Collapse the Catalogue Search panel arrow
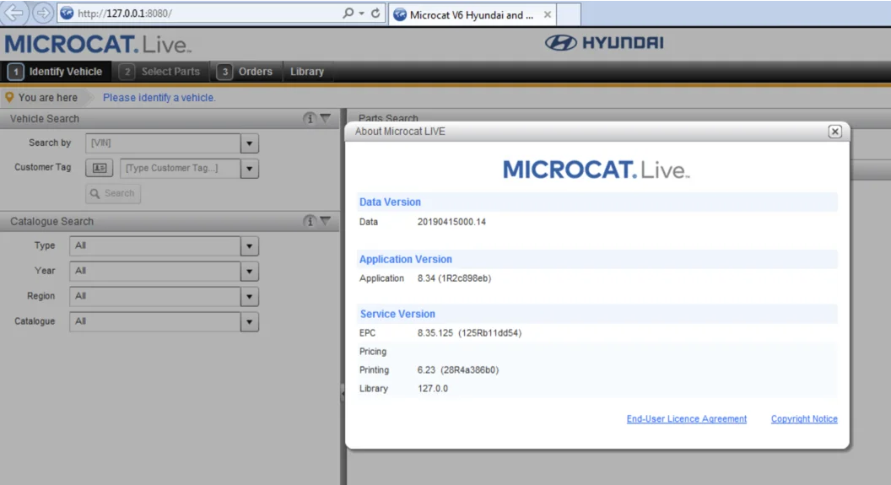This screenshot has height=485, width=891. pyautogui.click(x=326, y=221)
